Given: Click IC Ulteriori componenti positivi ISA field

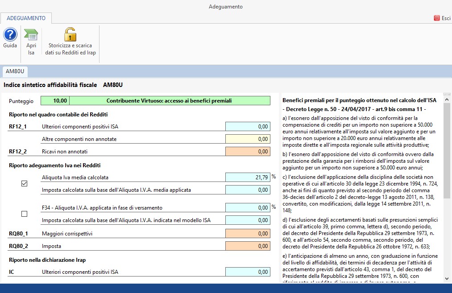Looking at the screenshot, I should [248, 272].
